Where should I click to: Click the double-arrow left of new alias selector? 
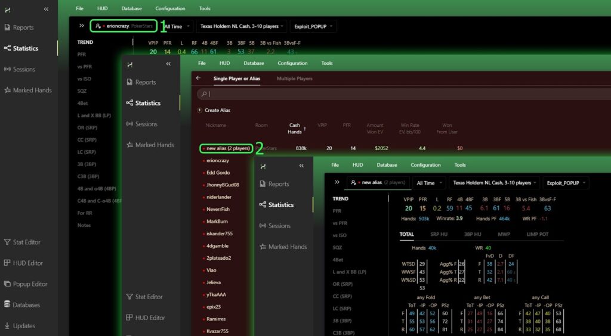[x=337, y=182]
